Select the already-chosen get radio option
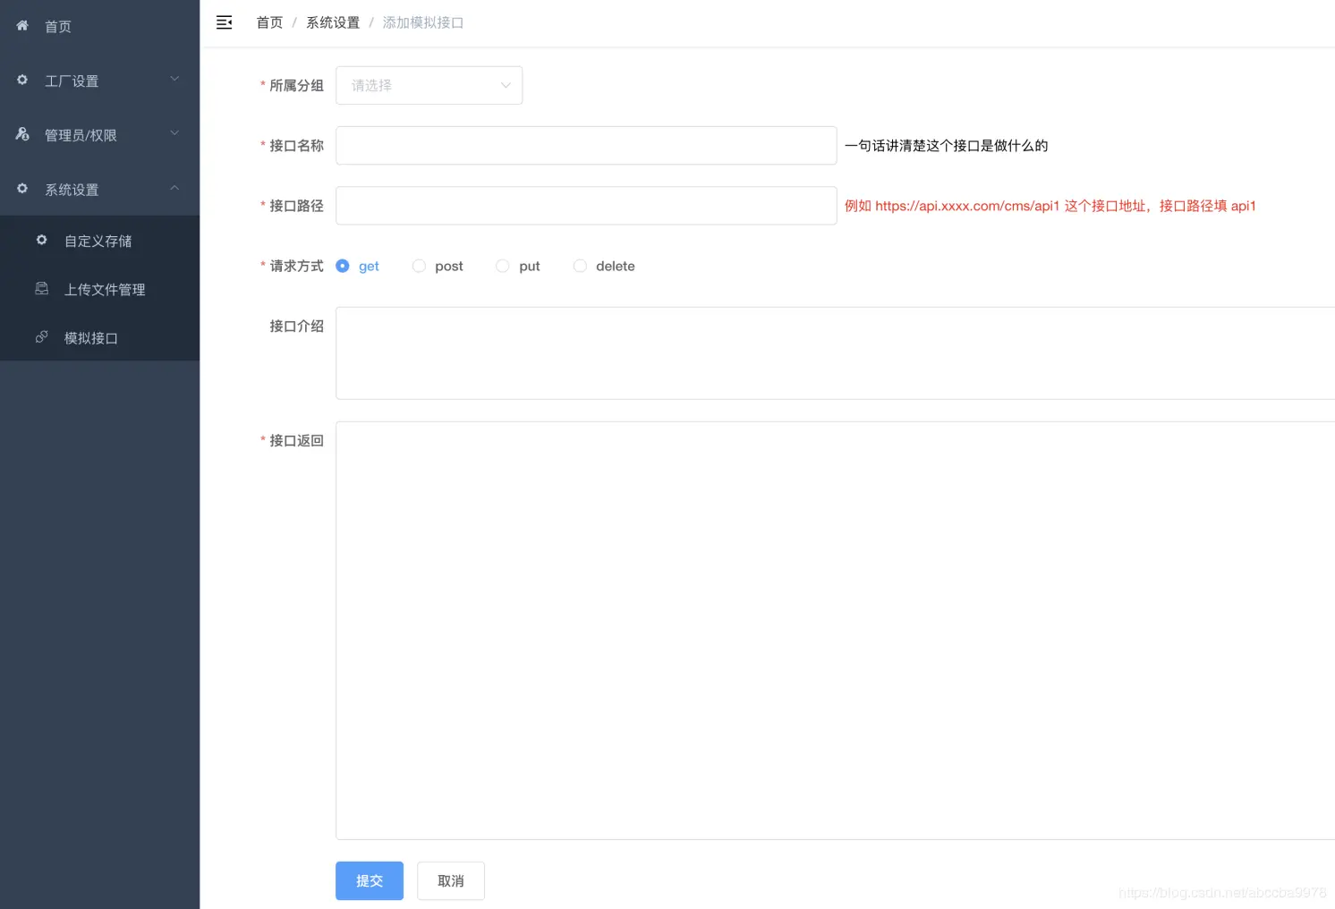Screen dimensions: 1335x909 [x=342, y=266]
